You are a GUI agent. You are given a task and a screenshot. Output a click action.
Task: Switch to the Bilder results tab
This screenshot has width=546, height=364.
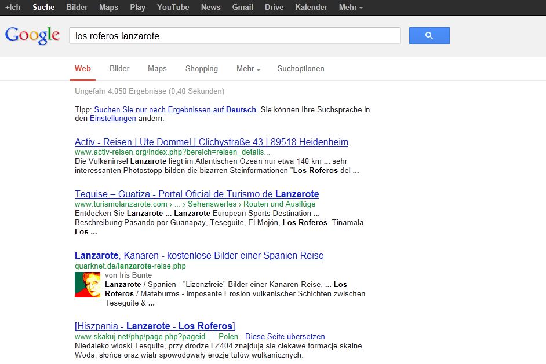click(x=119, y=69)
